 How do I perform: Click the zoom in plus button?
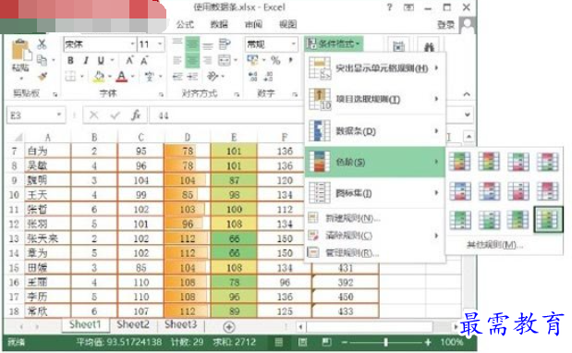click(x=428, y=342)
